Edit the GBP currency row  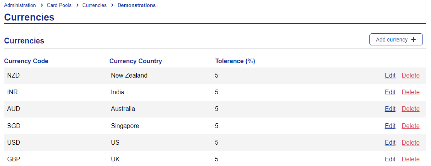(390, 159)
